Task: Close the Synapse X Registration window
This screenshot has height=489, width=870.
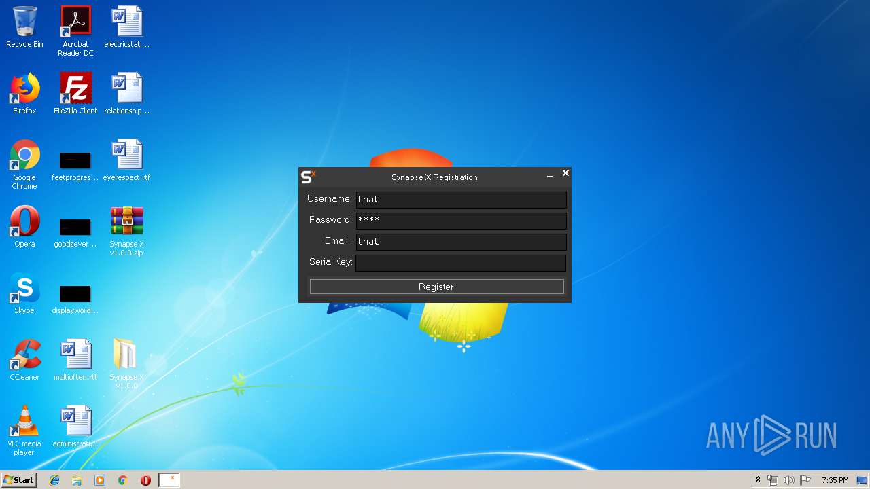Action: click(565, 173)
